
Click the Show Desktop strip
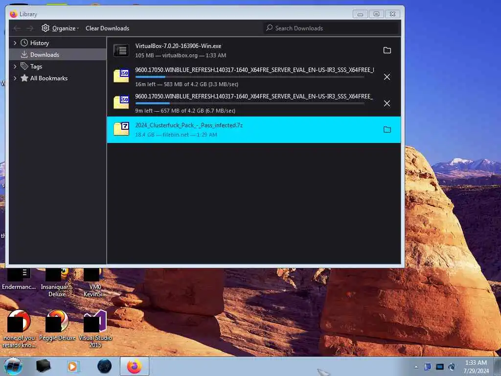(498, 366)
